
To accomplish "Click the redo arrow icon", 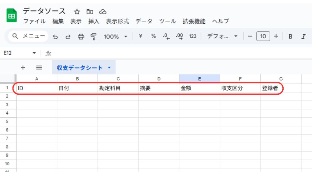I will point(68,36).
